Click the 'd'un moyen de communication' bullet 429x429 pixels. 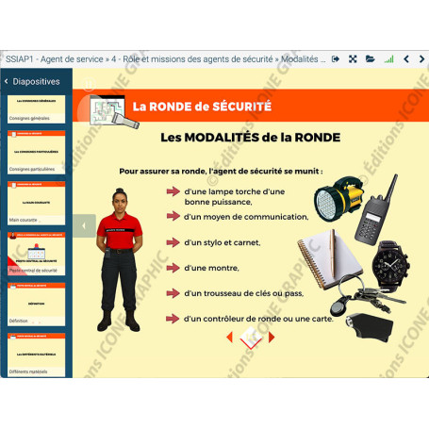pyautogui.click(x=246, y=217)
